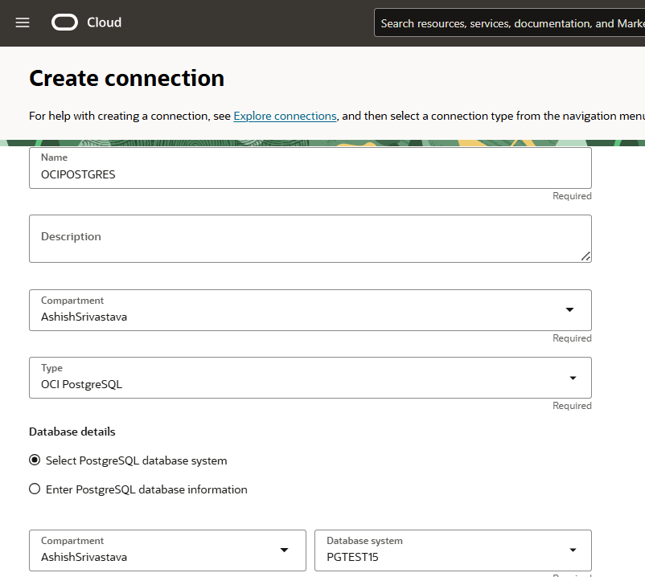Focus the search resources and services box
This screenshot has width=645, height=577.
pyautogui.click(x=509, y=23)
